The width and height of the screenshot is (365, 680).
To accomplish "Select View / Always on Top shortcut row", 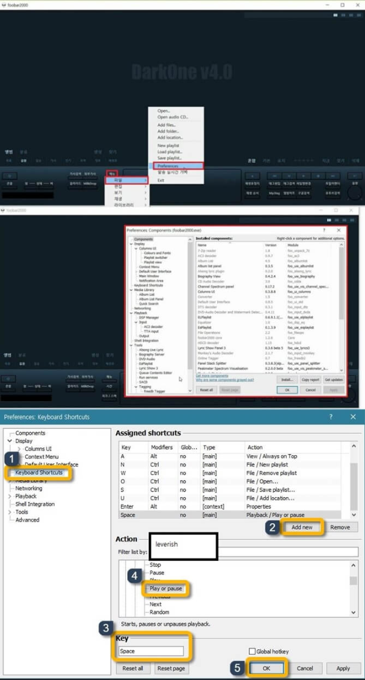I will coord(234,456).
